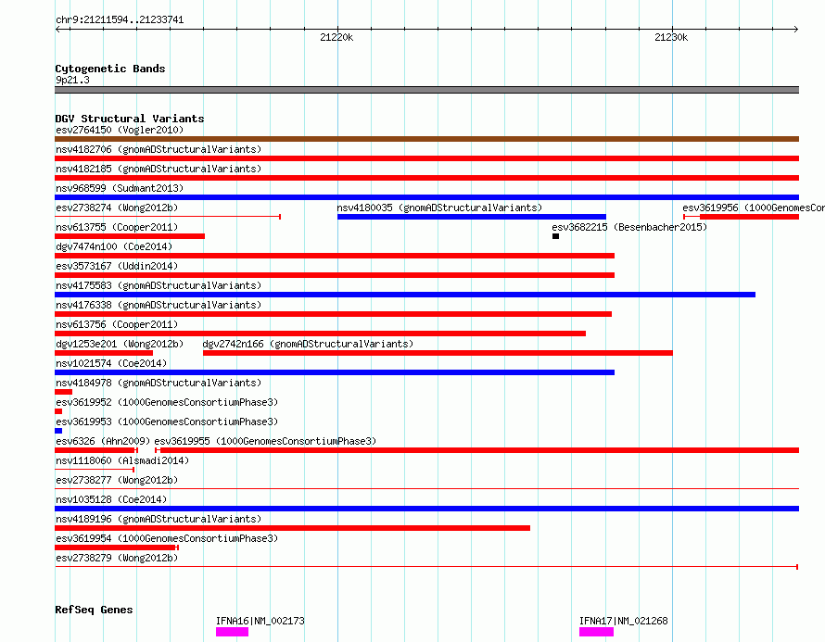Click the 9p21.3 cytogenetic band bar
Screen dimensions: 825x642
click(x=426, y=90)
